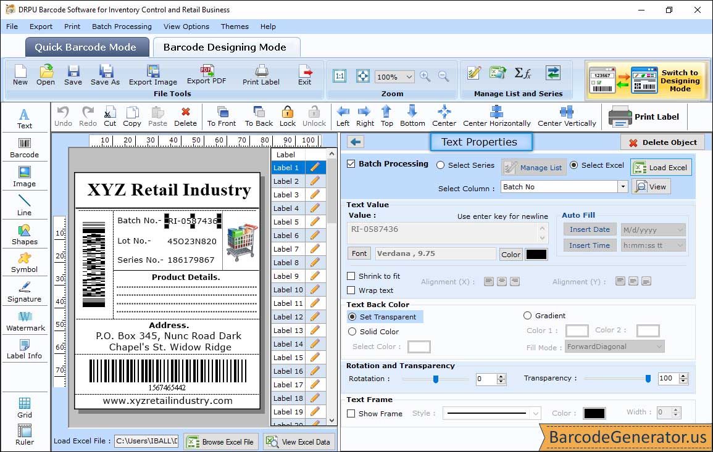Select the Signature tool
The width and height of the screenshot is (713, 452).
[x=25, y=292]
